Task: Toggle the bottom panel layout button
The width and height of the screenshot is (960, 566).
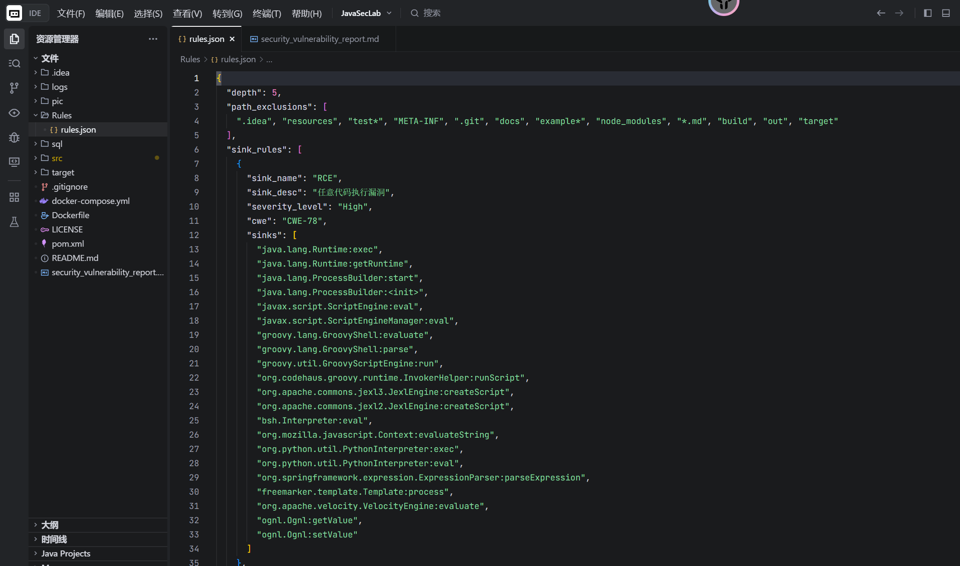Action: pos(946,13)
